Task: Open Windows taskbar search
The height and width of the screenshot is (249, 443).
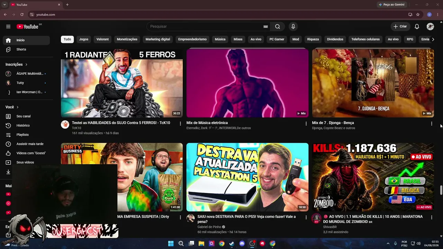Action: (x=181, y=243)
